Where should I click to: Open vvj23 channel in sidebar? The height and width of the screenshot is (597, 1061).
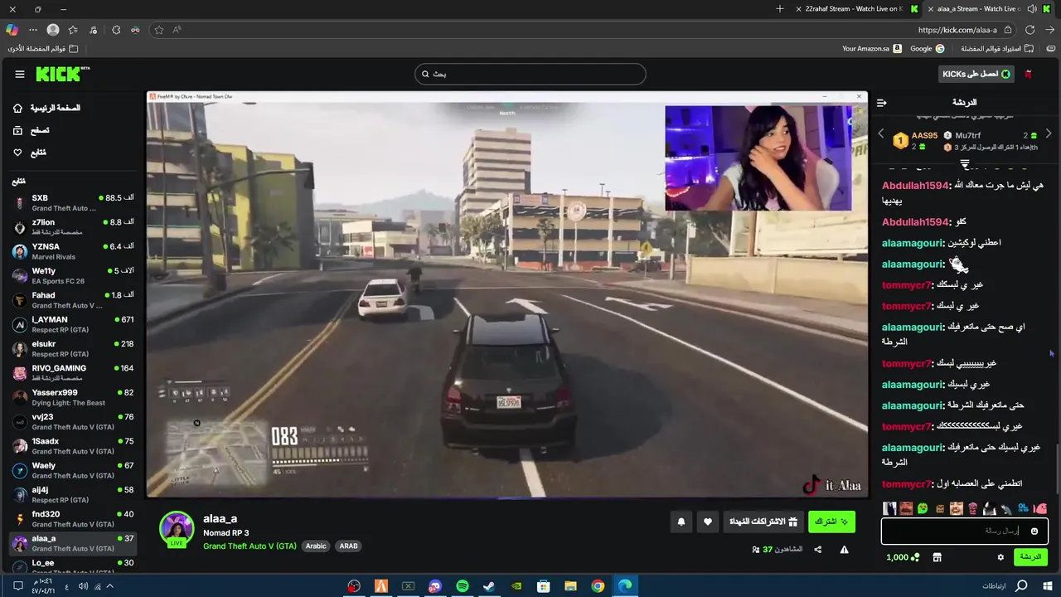coord(72,421)
